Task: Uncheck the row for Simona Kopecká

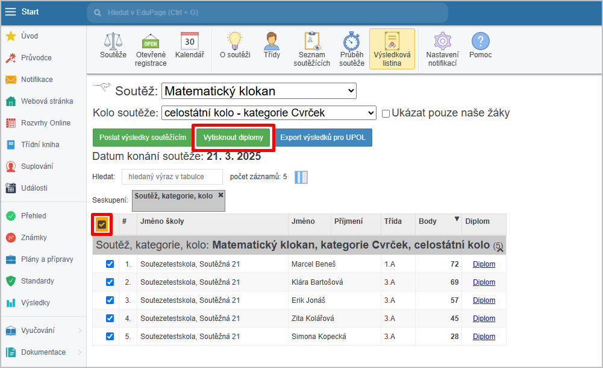Action: 110,337
